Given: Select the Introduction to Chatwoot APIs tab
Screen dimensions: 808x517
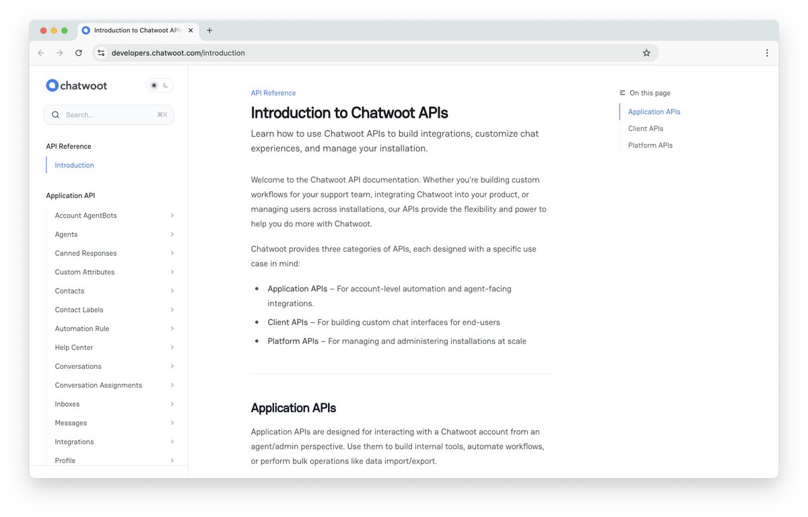Looking at the screenshot, I should point(137,30).
